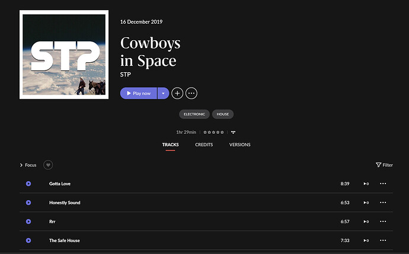
Task: Open more options for Honestly Sound
Action: tap(383, 202)
